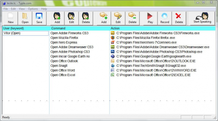The image size is (218, 121).
Task: Open a file with the Open folder icon
Action: [x=25, y=18]
